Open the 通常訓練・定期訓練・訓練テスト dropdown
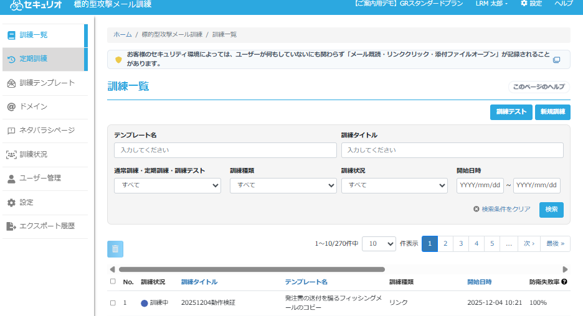 tap(168, 185)
